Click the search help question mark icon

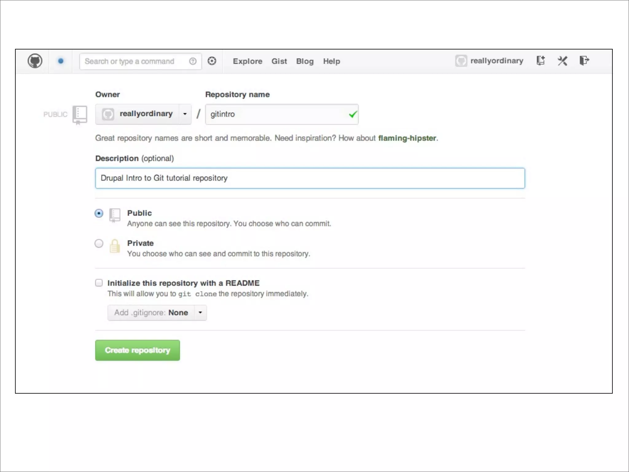tap(193, 61)
